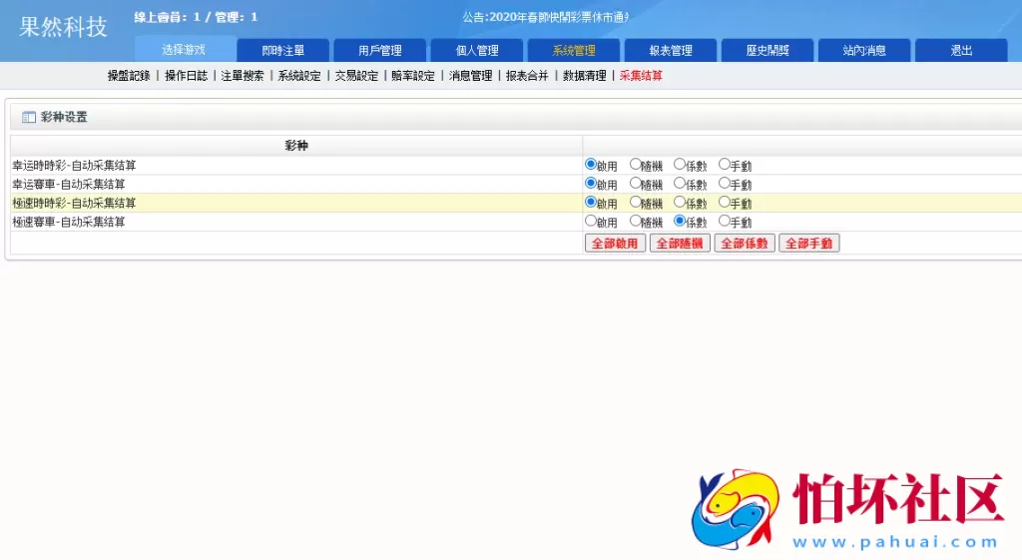This screenshot has width=1022, height=560.
Task: Select 隨機 for 幸运賽車 row
Action: tap(636, 184)
